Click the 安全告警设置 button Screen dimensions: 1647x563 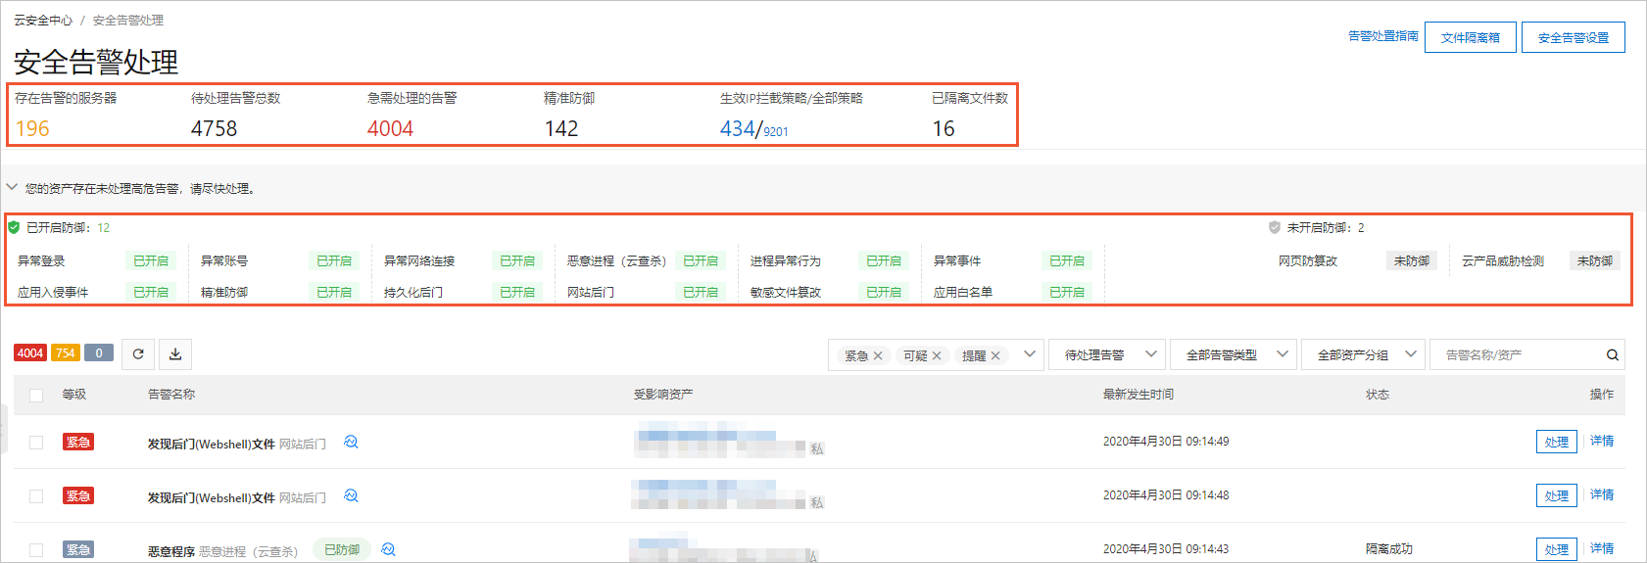pyautogui.click(x=1574, y=37)
